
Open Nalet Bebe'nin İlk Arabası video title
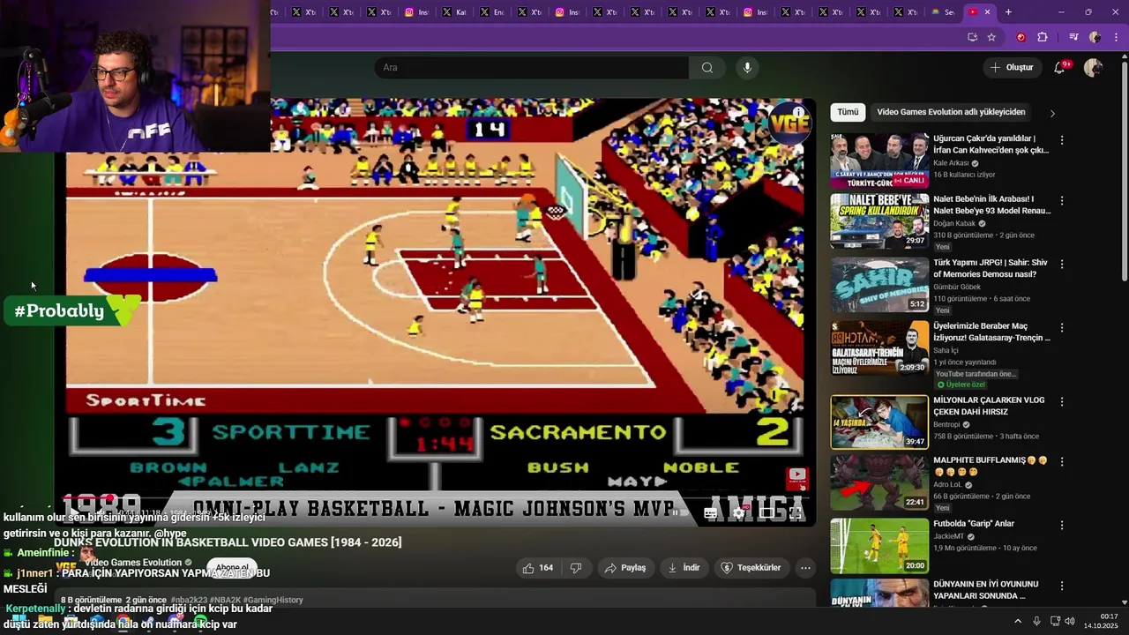tap(992, 205)
